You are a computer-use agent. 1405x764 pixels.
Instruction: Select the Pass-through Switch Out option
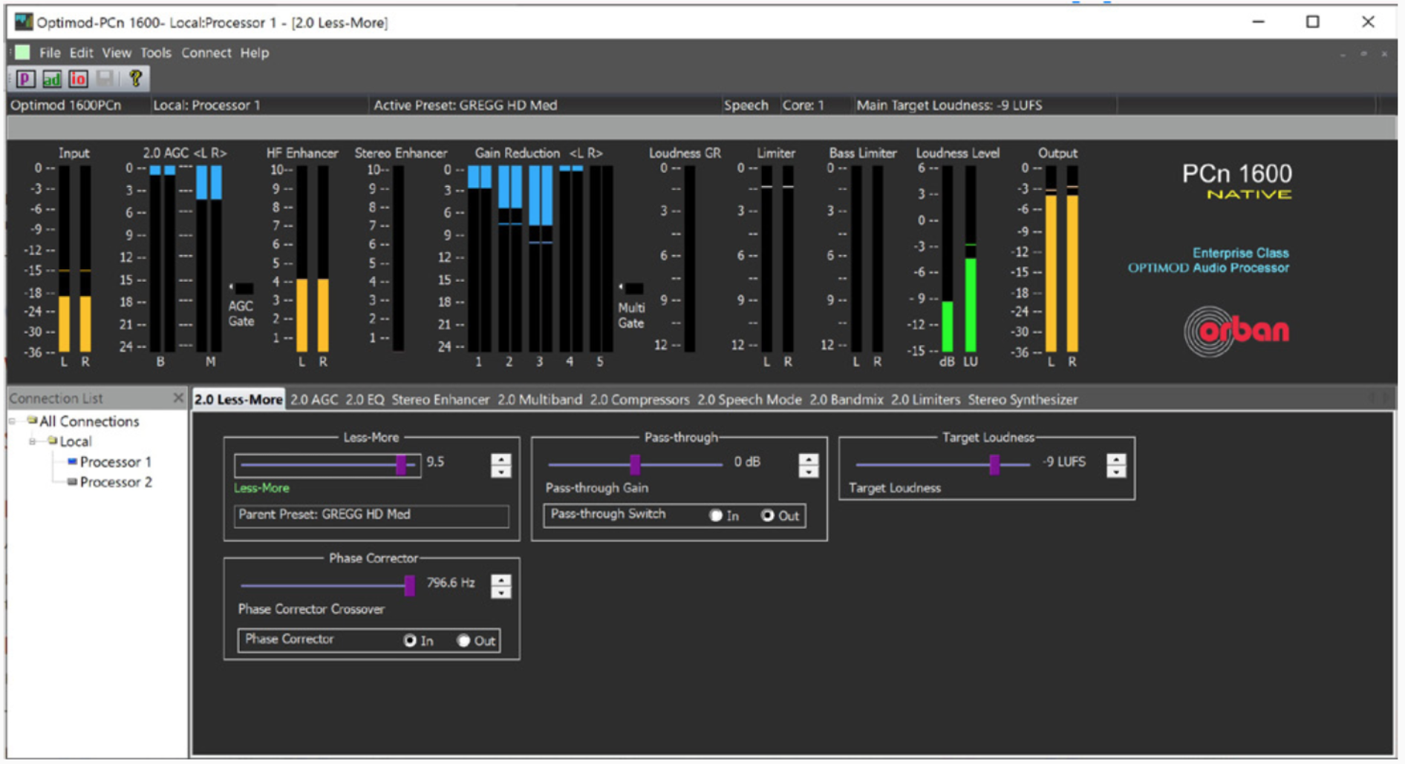(768, 516)
